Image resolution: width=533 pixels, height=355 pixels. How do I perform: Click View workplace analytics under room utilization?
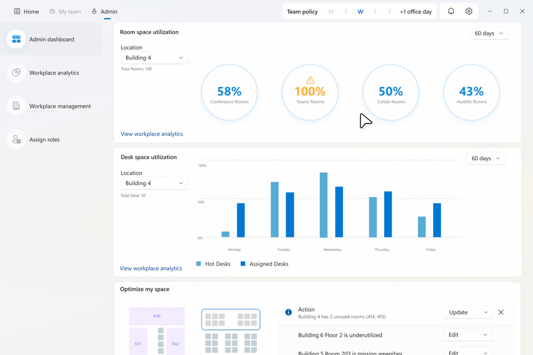click(x=152, y=134)
